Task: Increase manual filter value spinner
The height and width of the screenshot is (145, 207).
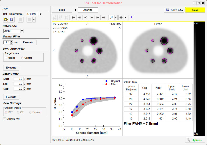Action: tap(12, 42)
